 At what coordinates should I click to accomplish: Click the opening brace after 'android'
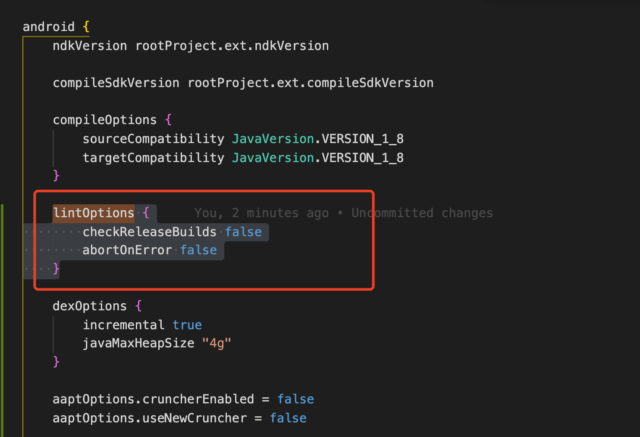pyautogui.click(x=86, y=27)
